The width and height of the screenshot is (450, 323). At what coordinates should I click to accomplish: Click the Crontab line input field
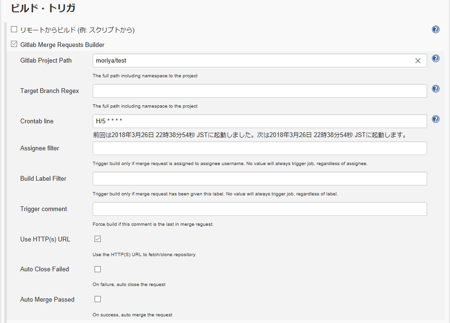pos(260,121)
